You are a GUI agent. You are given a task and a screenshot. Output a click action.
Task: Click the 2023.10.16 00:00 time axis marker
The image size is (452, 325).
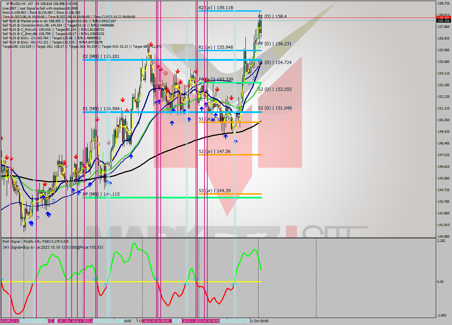[x=207, y=321]
